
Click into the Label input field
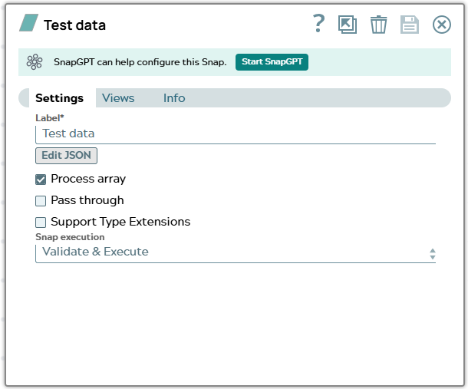click(x=236, y=134)
